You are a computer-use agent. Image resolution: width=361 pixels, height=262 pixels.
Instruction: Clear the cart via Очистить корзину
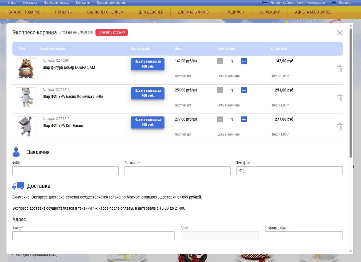112,32
